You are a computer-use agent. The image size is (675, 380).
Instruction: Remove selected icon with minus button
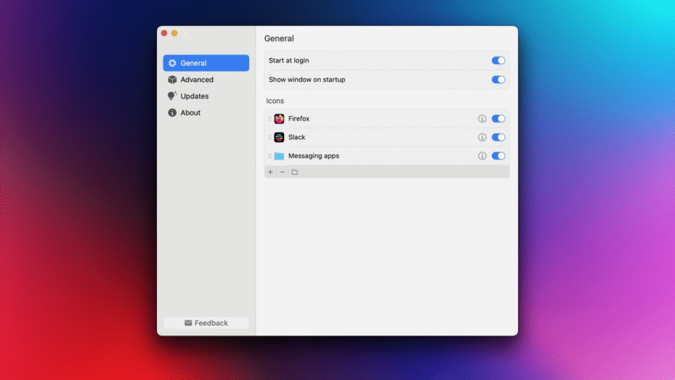click(x=282, y=172)
